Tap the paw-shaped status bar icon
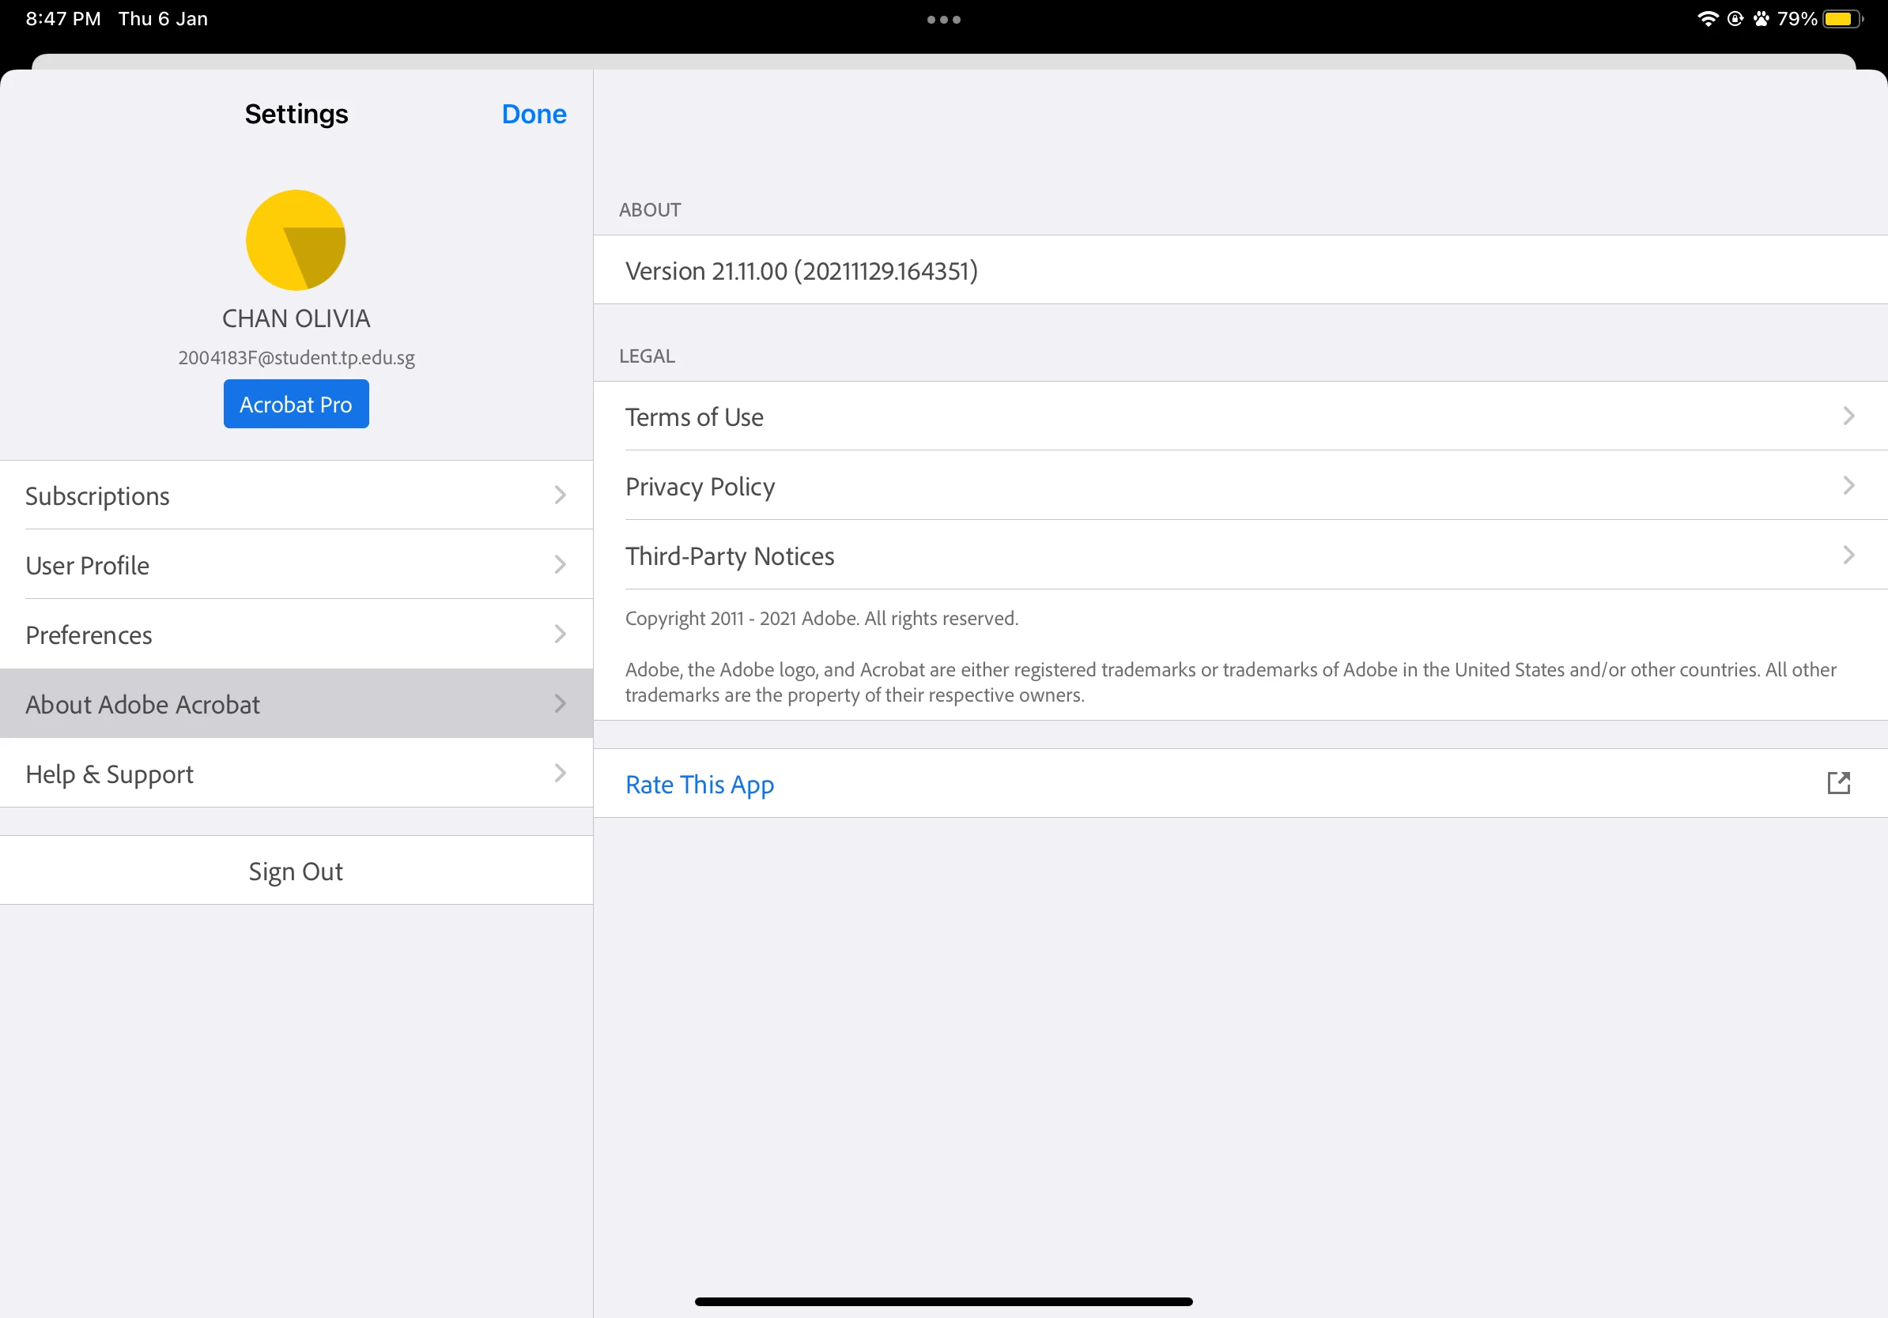 (x=1761, y=19)
